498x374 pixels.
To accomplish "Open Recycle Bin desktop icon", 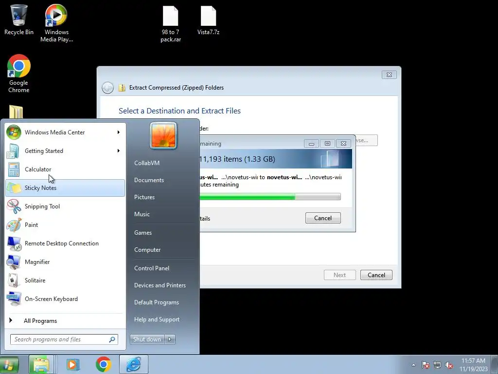I will 19,19.
